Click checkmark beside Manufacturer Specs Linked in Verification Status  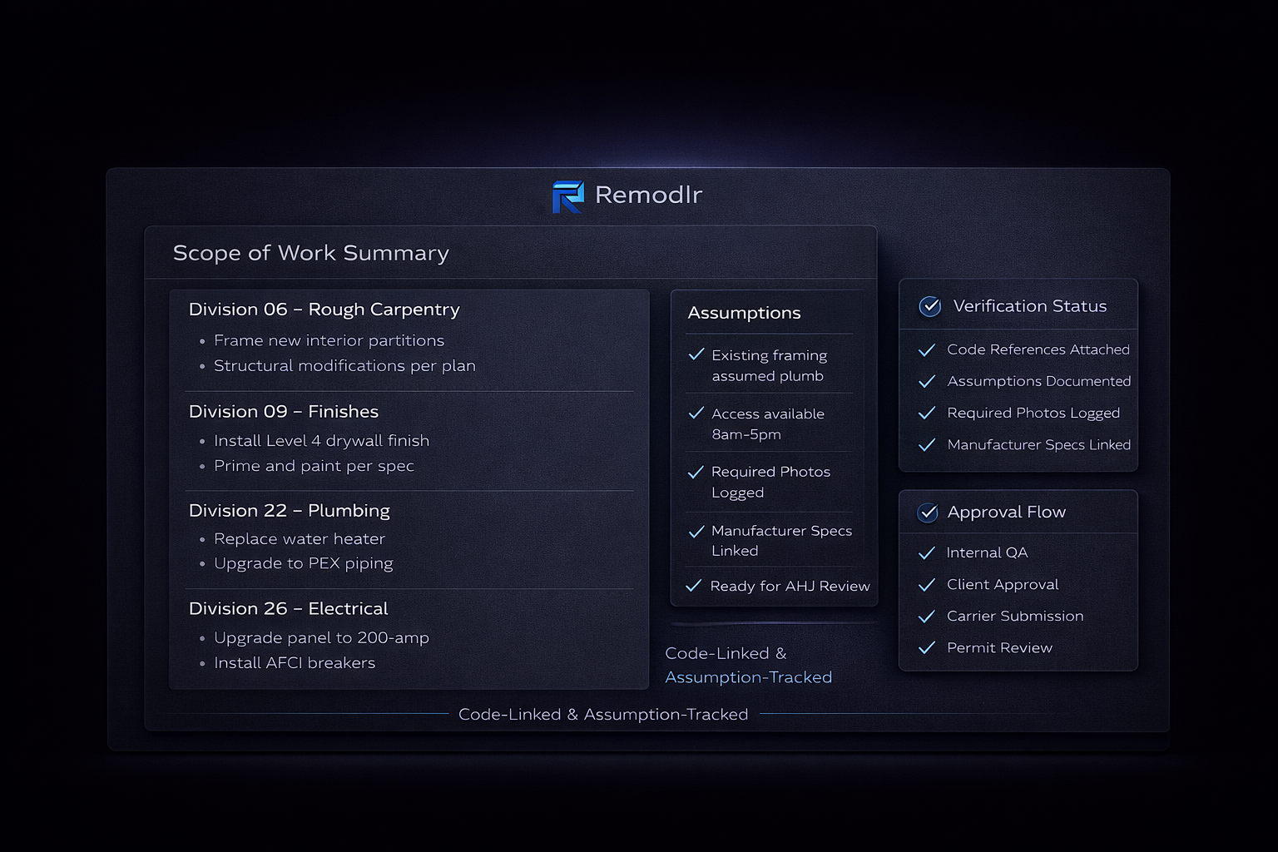pyautogui.click(x=926, y=445)
